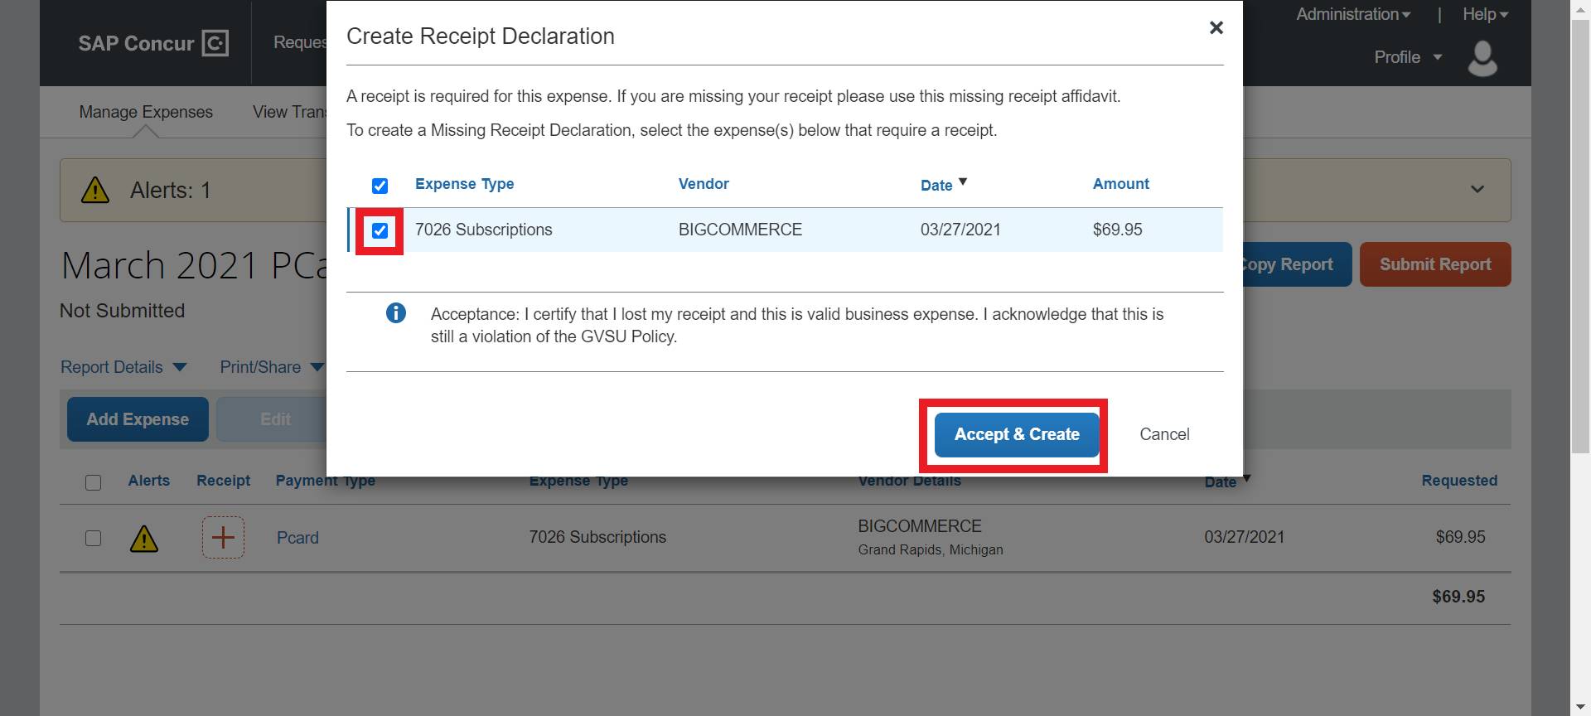The image size is (1591, 716).
Task: Expand the Alerts banner chevron
Action: tap(1477, 190)
